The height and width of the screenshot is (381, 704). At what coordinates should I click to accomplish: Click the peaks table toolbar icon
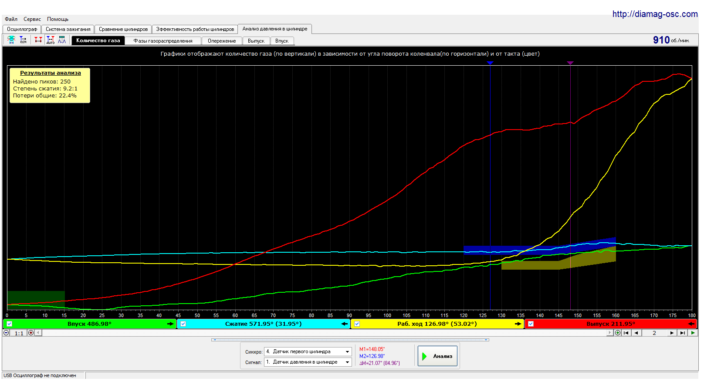(x=62, y=40)
